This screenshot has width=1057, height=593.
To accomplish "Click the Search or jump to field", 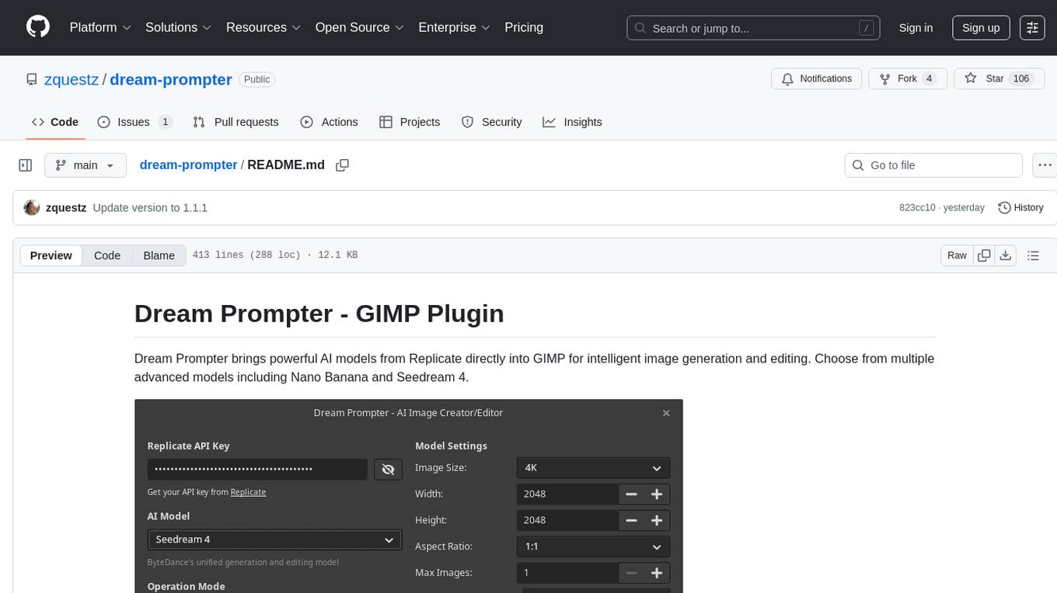I will (753, 28).
